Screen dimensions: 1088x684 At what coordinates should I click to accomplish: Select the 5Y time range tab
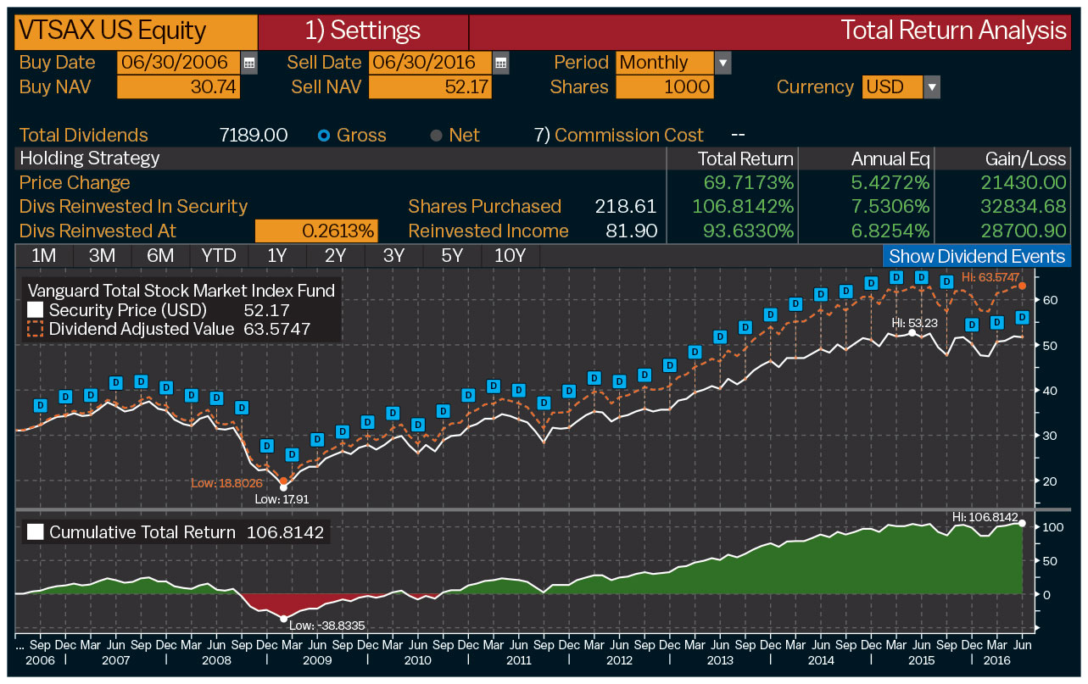(451, 256)
